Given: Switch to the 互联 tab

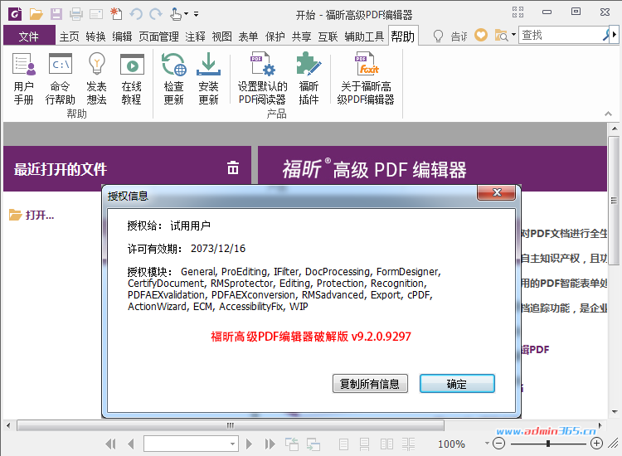Looking at the screenshot, I should click(328, 36).
